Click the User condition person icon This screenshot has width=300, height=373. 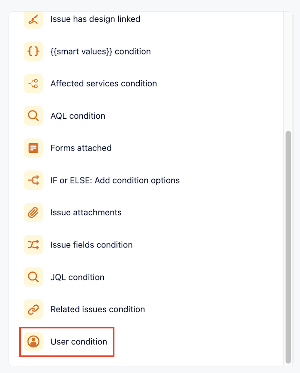[x=33, y=342]
